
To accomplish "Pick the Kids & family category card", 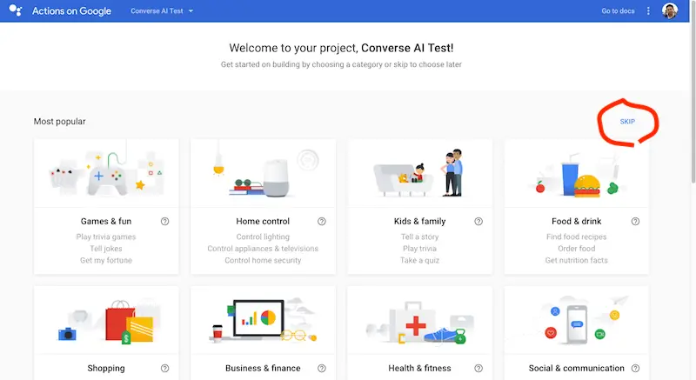I will pyautogui.click(x=420, y=207).
